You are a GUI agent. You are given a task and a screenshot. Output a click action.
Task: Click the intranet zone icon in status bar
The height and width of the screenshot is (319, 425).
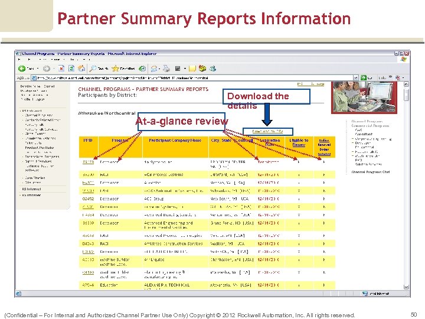[365, 294]
